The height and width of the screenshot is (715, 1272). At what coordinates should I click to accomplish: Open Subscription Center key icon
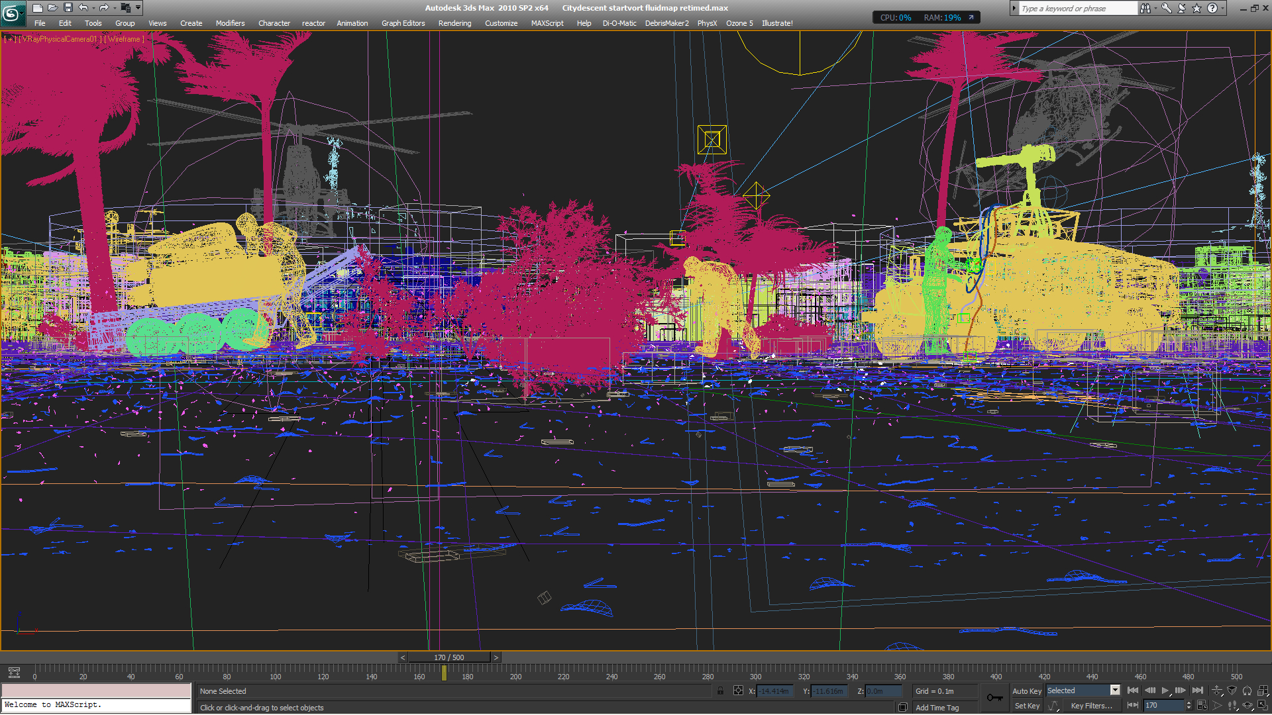[x=1166, y=9]
